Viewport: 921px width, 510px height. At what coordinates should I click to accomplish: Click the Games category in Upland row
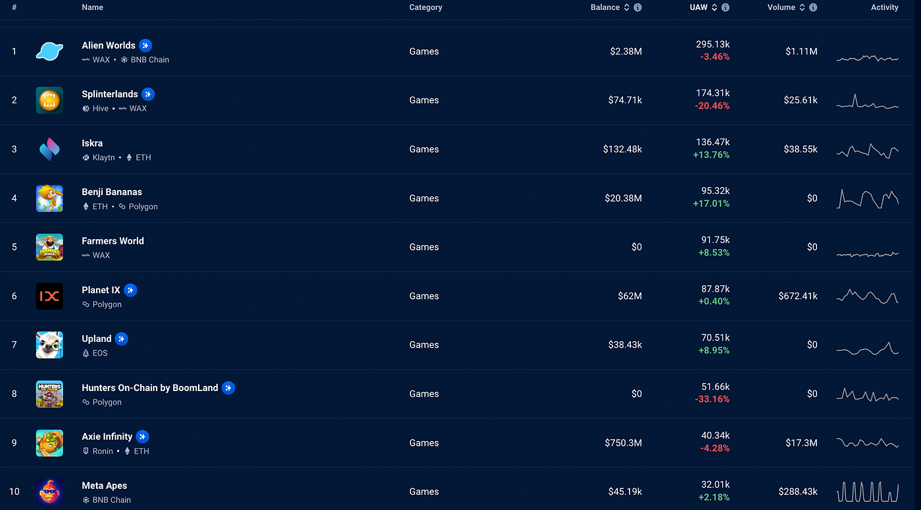point(424,345)
